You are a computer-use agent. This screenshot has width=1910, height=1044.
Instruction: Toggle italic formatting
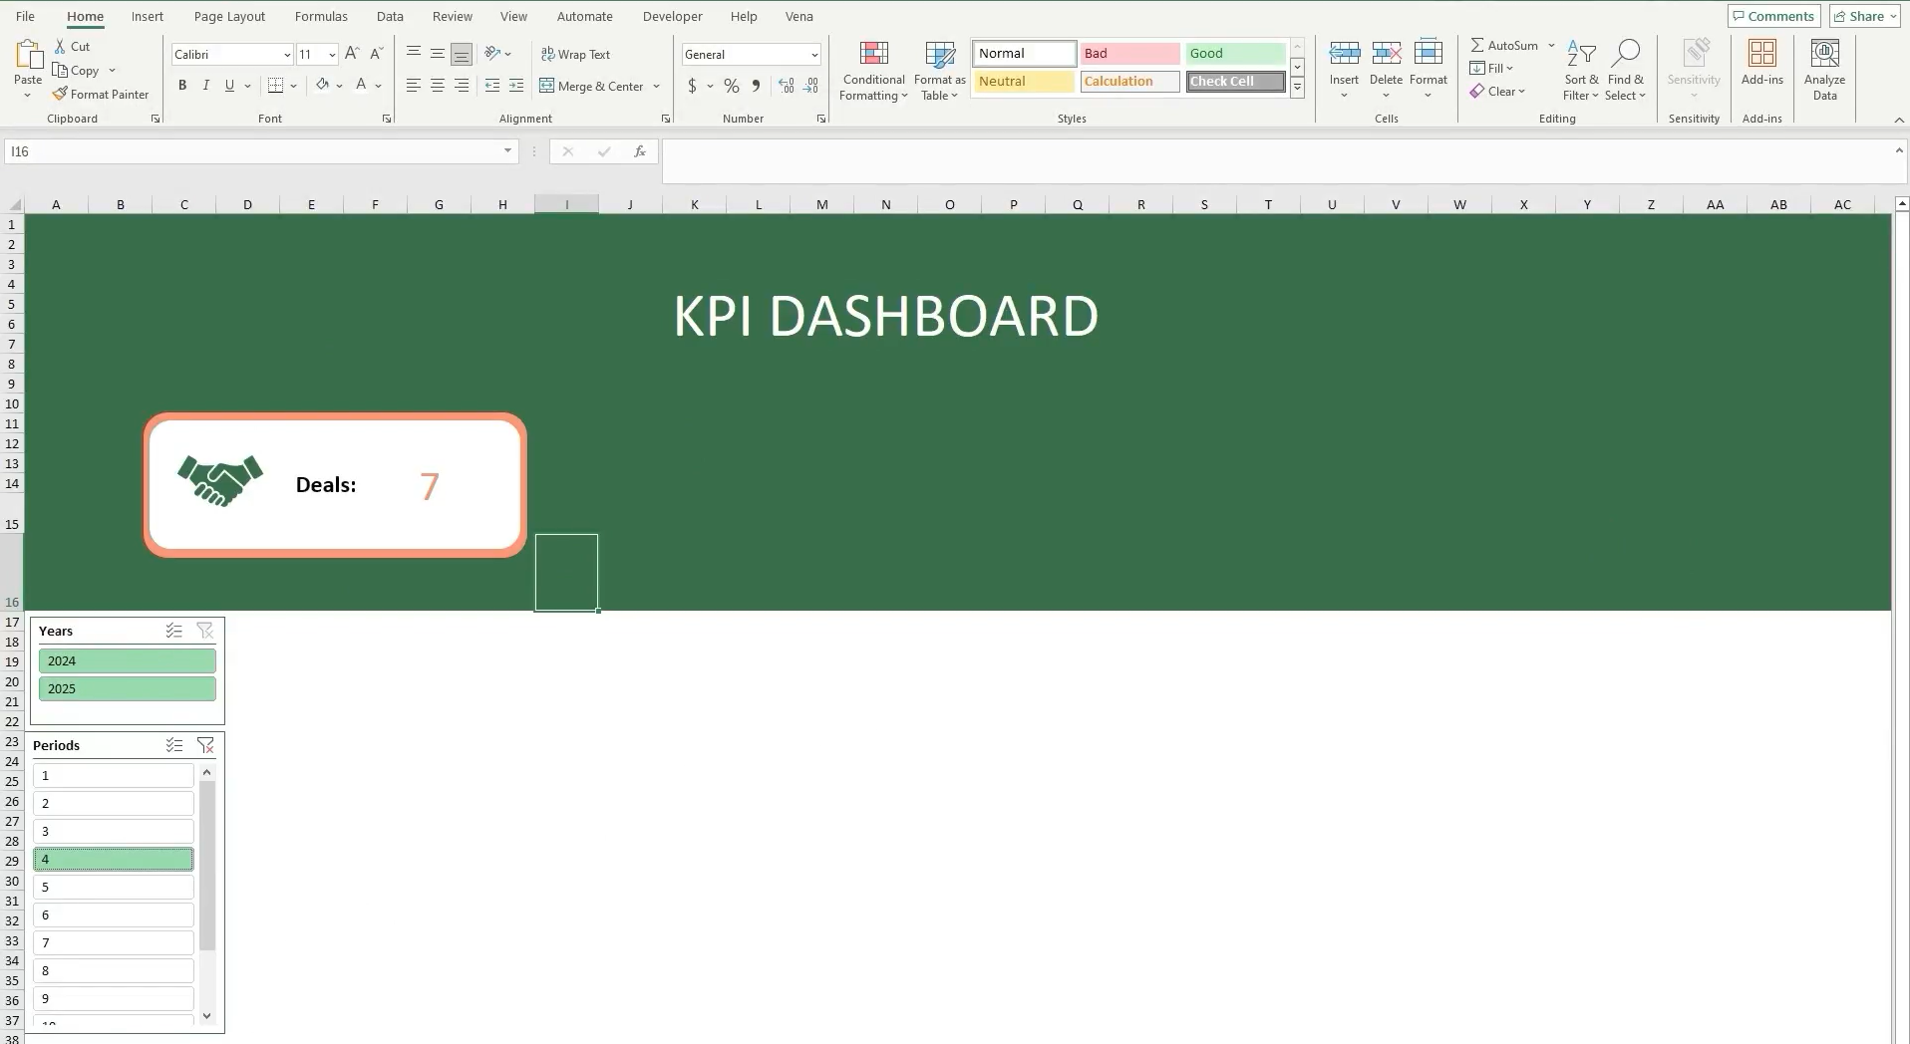pos(205,85)
